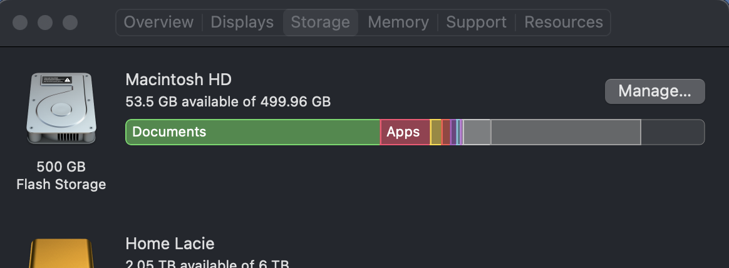This screenshot has height=268, width=729.
Task: Select the Storage tab
Action: 320,23
